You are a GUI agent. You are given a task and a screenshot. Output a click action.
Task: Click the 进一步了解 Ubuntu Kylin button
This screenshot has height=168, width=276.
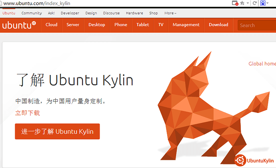click(x=57, y=131)
